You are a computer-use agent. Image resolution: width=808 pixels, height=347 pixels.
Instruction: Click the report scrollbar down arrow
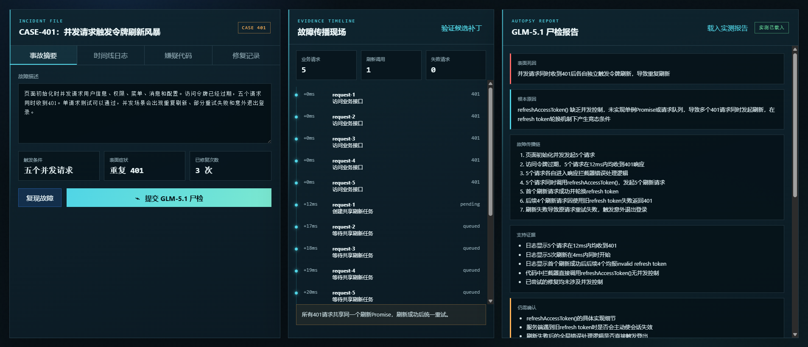coord(795,334)
